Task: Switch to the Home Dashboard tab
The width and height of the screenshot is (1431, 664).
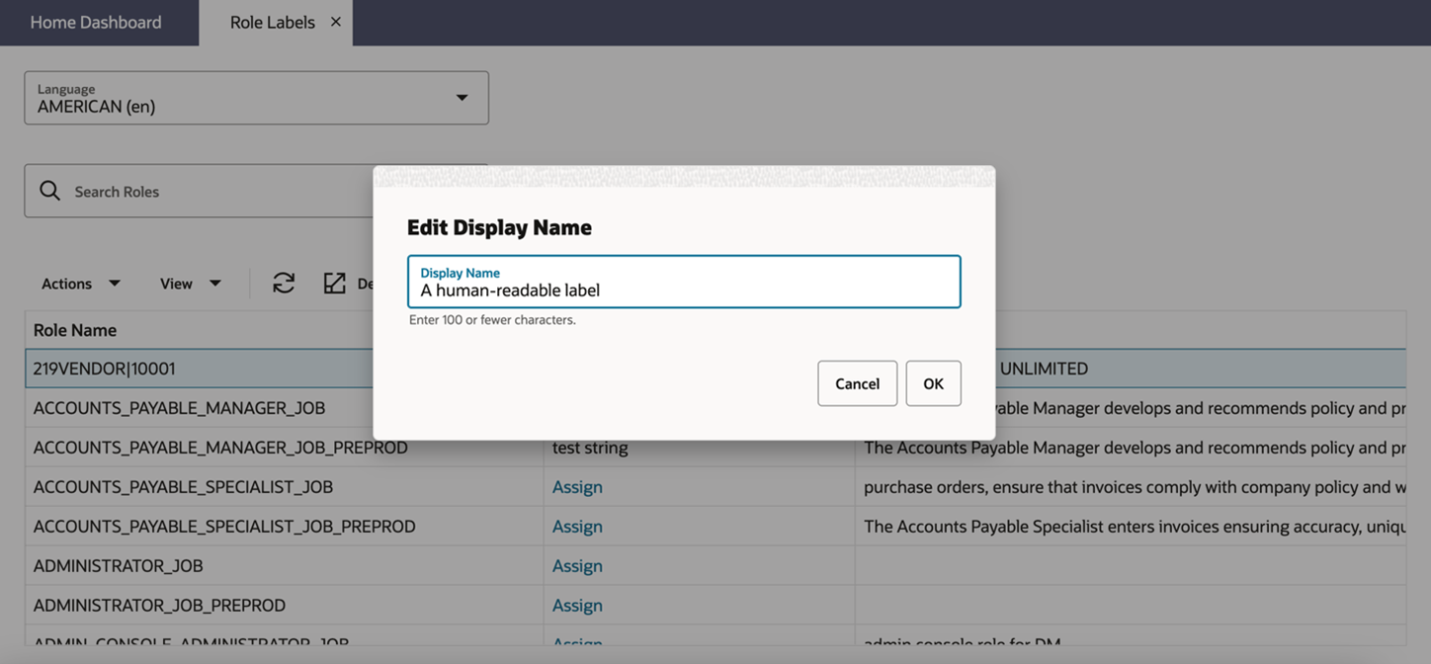Action: click(96, 22)
